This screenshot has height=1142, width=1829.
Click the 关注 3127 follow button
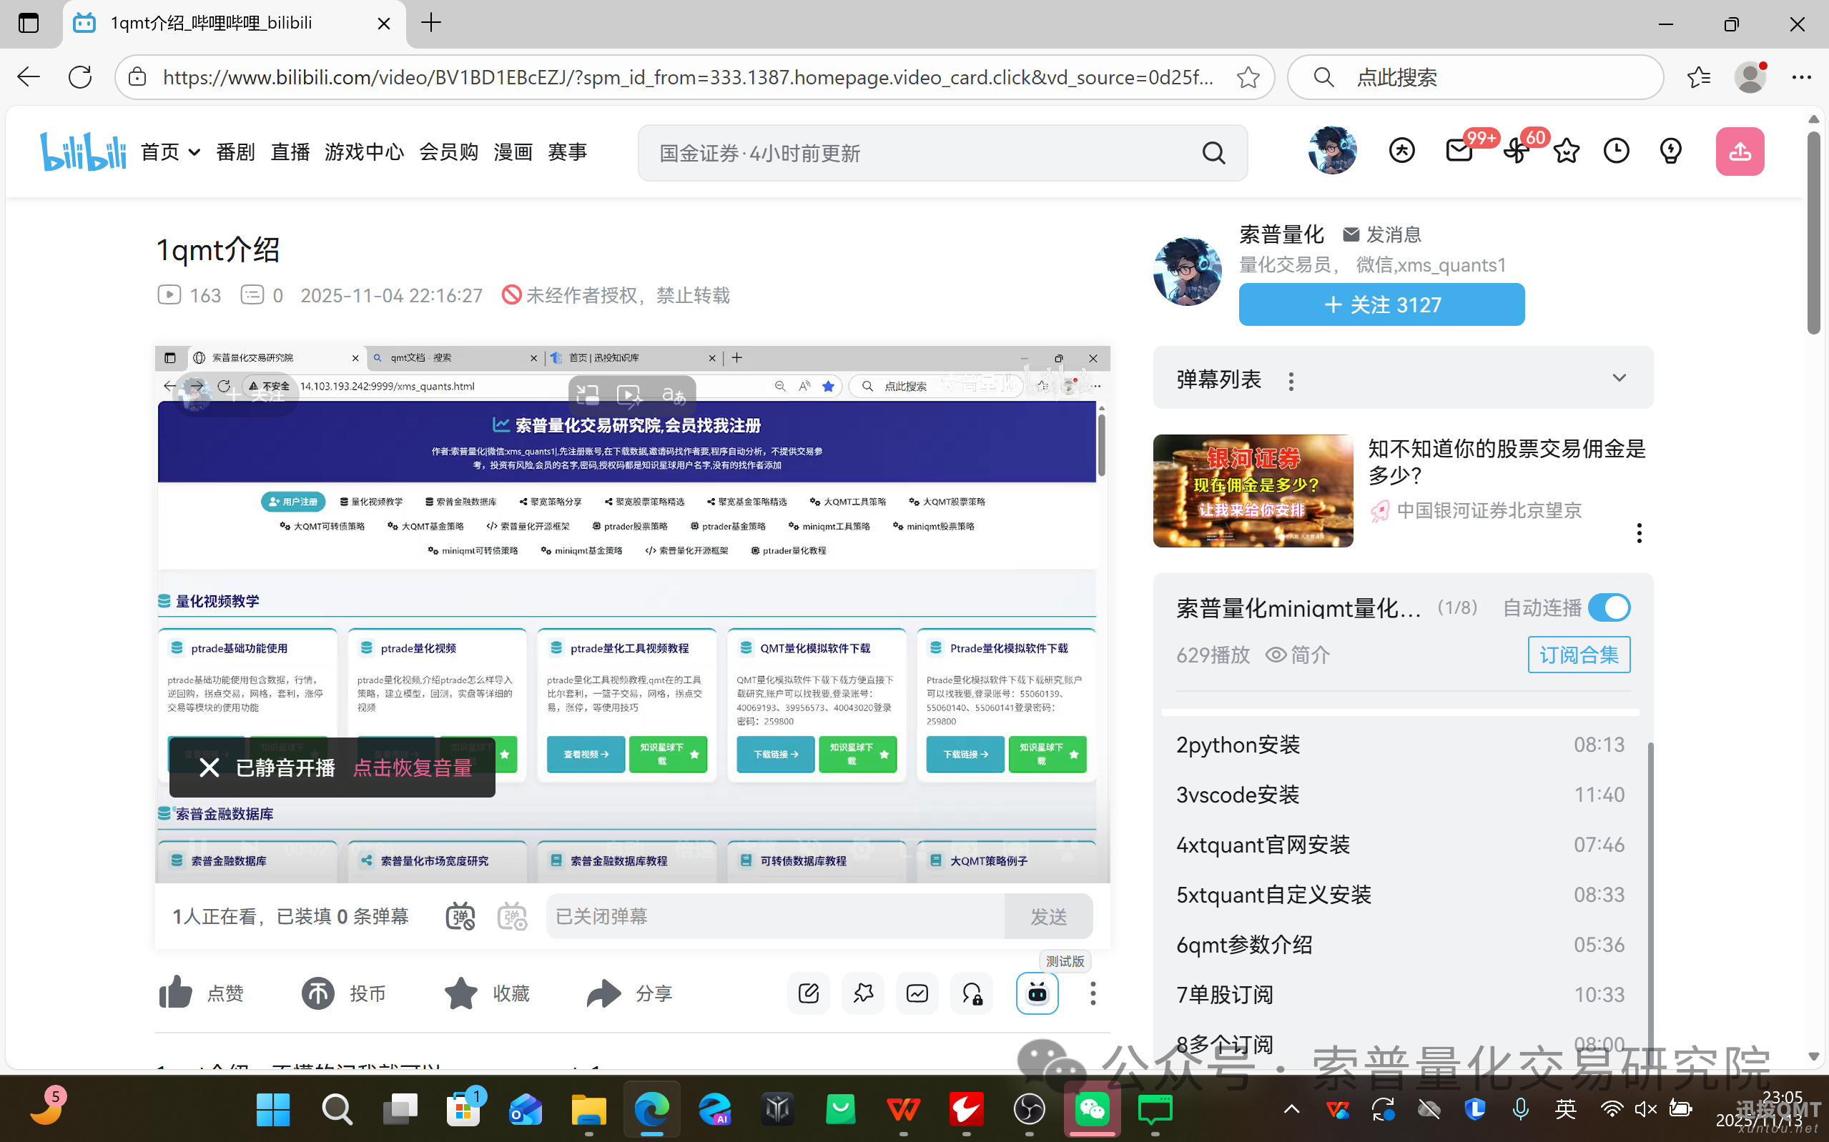1381,304
